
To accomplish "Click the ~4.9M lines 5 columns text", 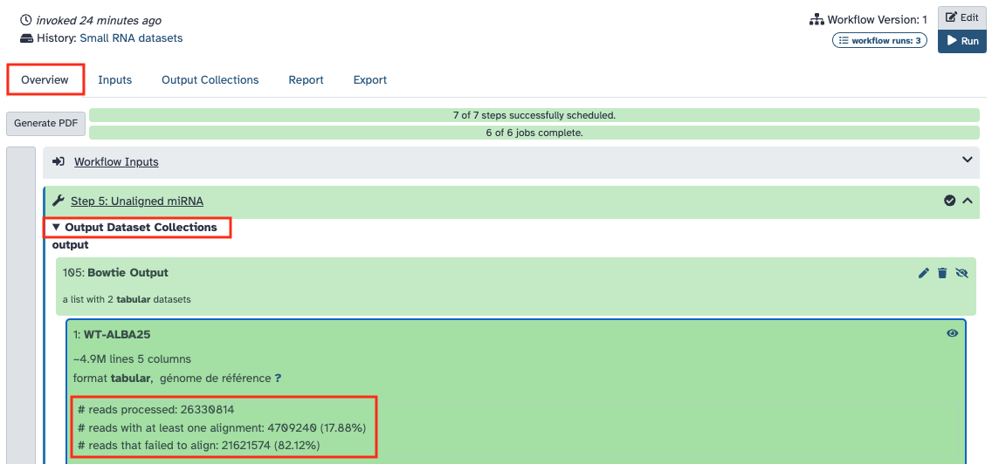I will point(132,359).
